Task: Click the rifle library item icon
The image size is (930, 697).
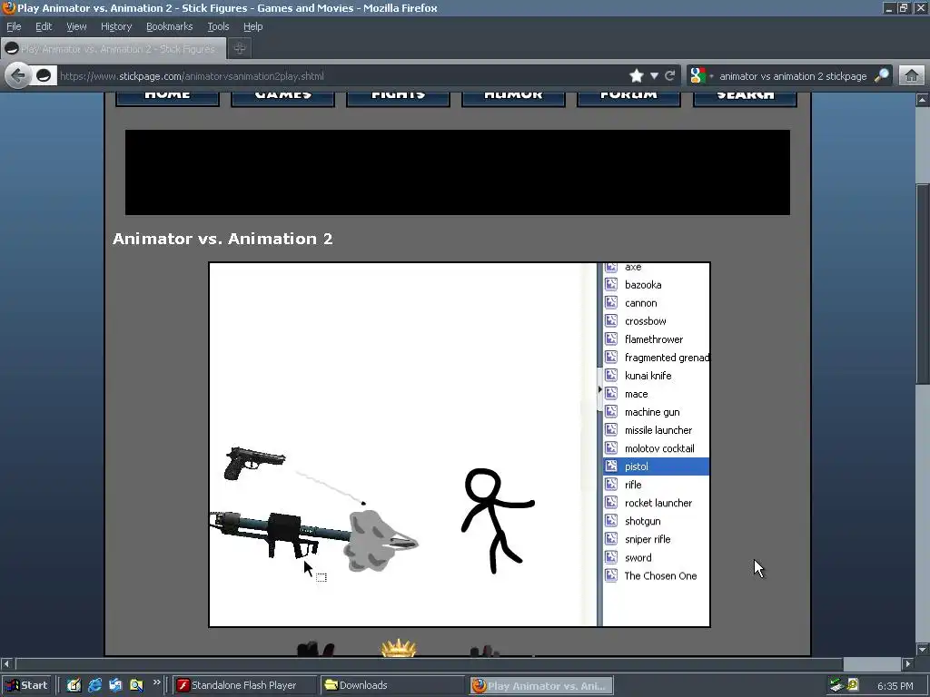Action: point(611,485)
